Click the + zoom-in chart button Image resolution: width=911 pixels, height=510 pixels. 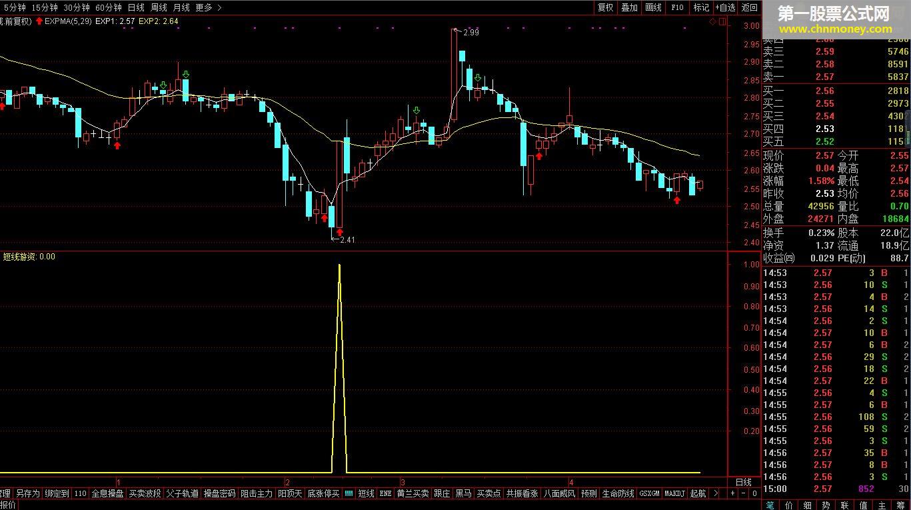pyautogui.click(x=732, y=494)
